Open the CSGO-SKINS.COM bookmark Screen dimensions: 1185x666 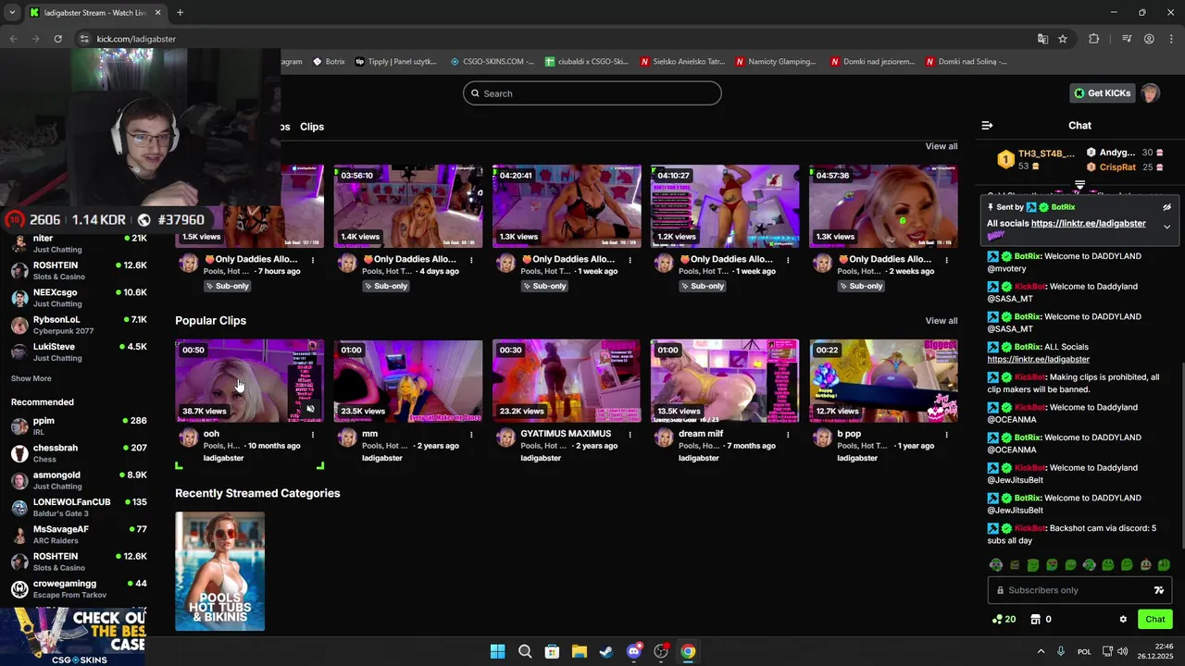coord(492,62)
